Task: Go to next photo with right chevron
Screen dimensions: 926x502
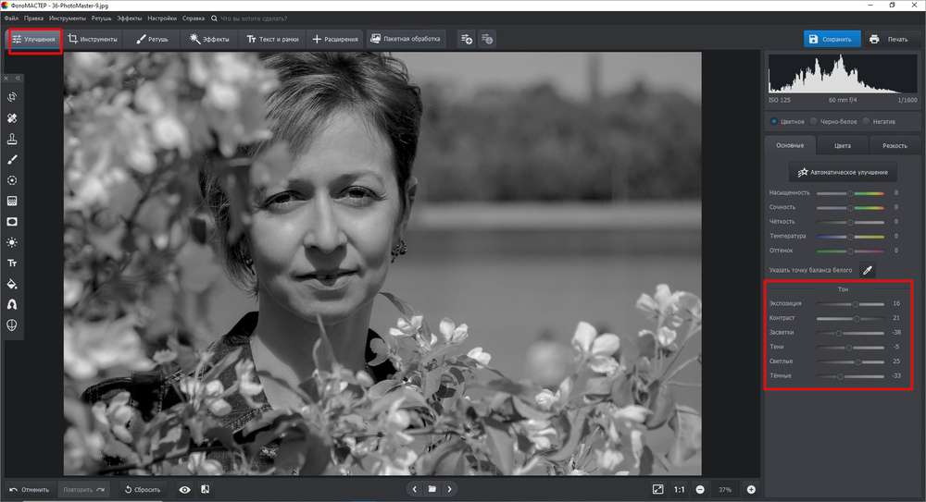Action: [x=450, y=489]
